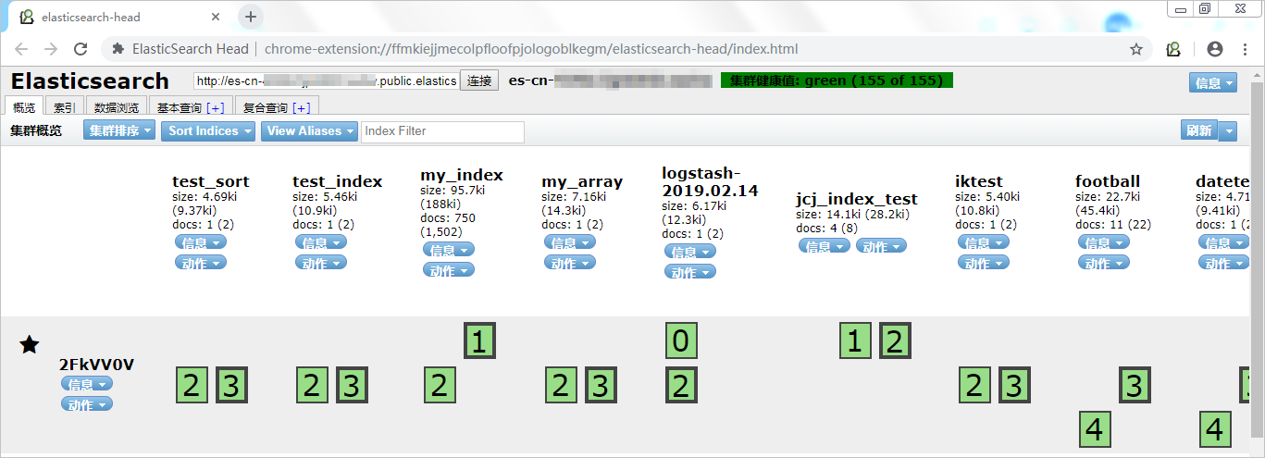Screen dimensions: 1265x458
Task: Click the Index Filter input box
Action: point(442,131)
